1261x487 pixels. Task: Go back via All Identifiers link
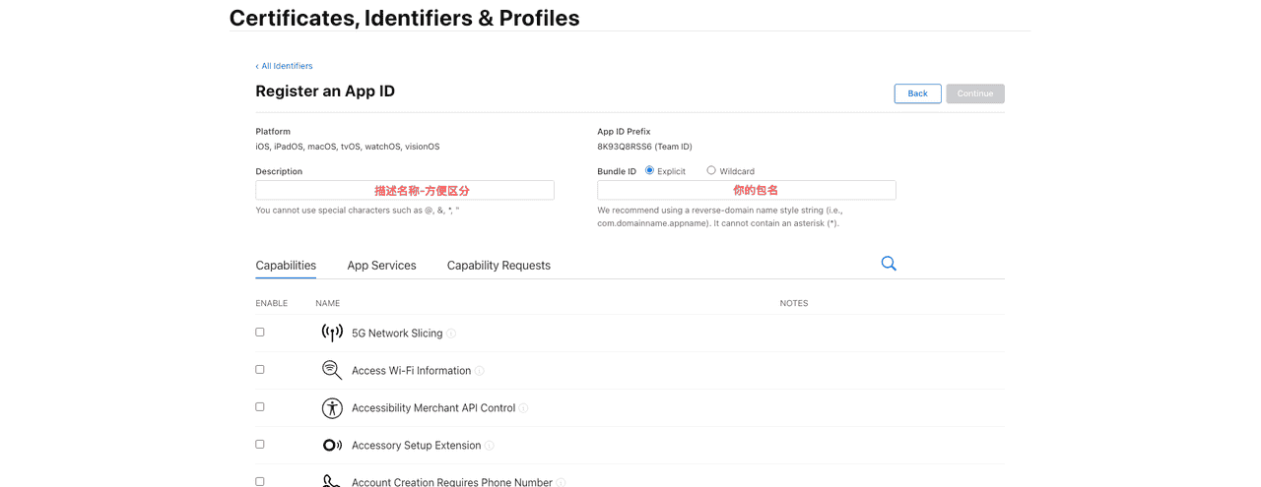tap(285, 66)
